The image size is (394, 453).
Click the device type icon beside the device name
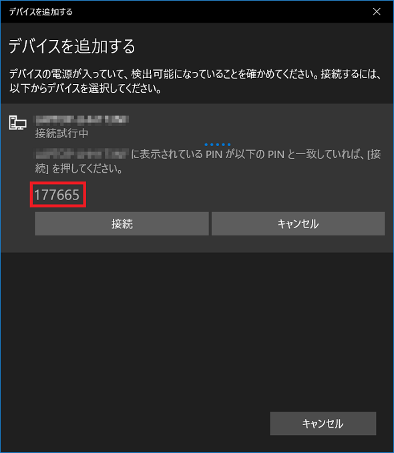coord(17,123)
